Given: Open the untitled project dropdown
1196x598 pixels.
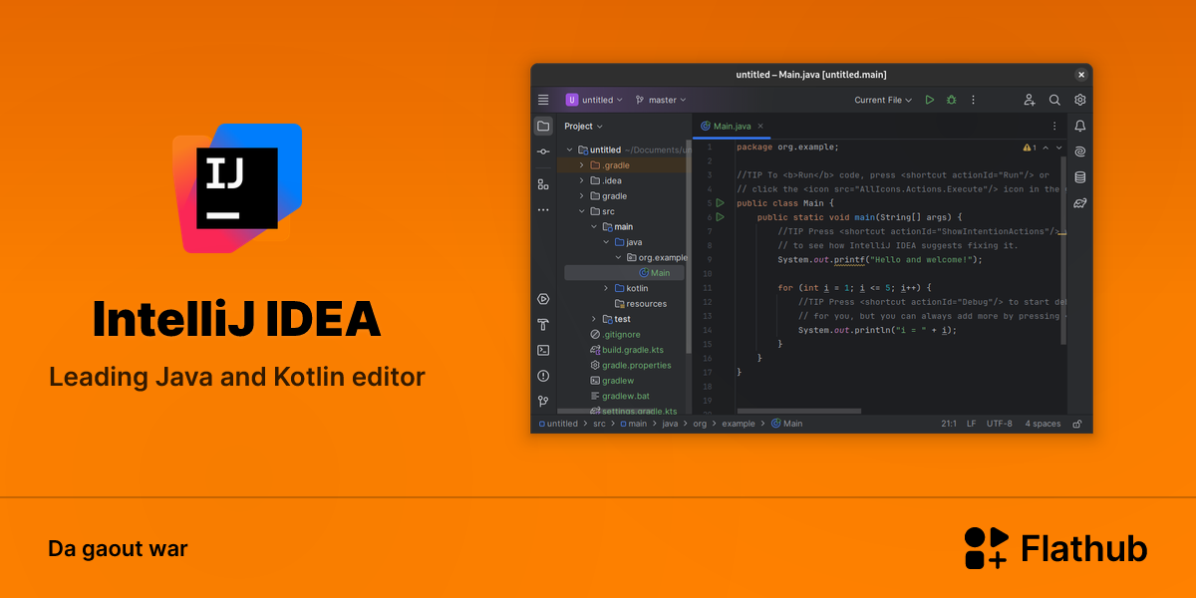Looking at the screenshot, I should coord(594,100).
